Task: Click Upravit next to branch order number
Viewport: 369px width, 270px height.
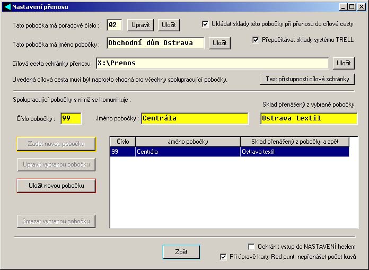Action: [x=140, y=25]
